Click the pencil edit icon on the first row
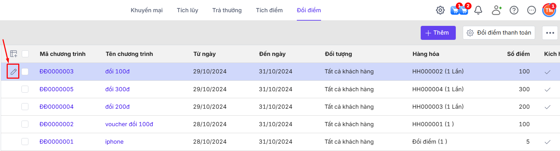The image size is (560, 151). pyautogui.click(x=13, y=72)
